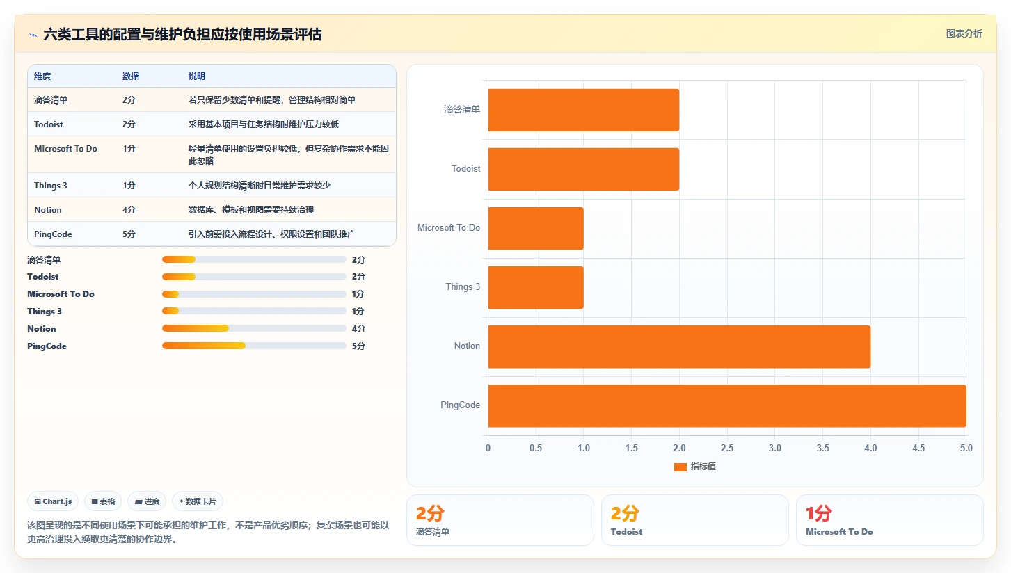
Task: Click the Microsoft To Do bar in chart
Action: click(536, 228)
